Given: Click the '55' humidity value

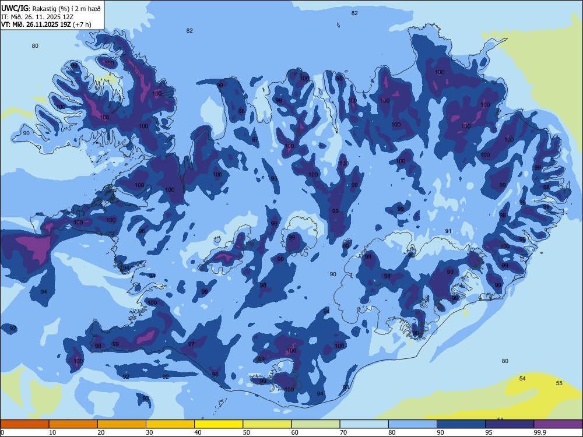Looking at the screenshot, I should coord(559,383).
